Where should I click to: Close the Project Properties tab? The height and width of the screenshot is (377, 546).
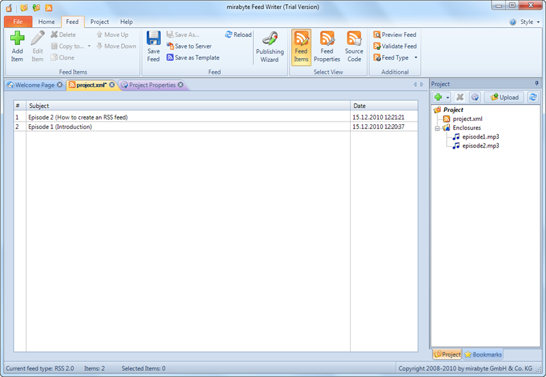point(181,85)
